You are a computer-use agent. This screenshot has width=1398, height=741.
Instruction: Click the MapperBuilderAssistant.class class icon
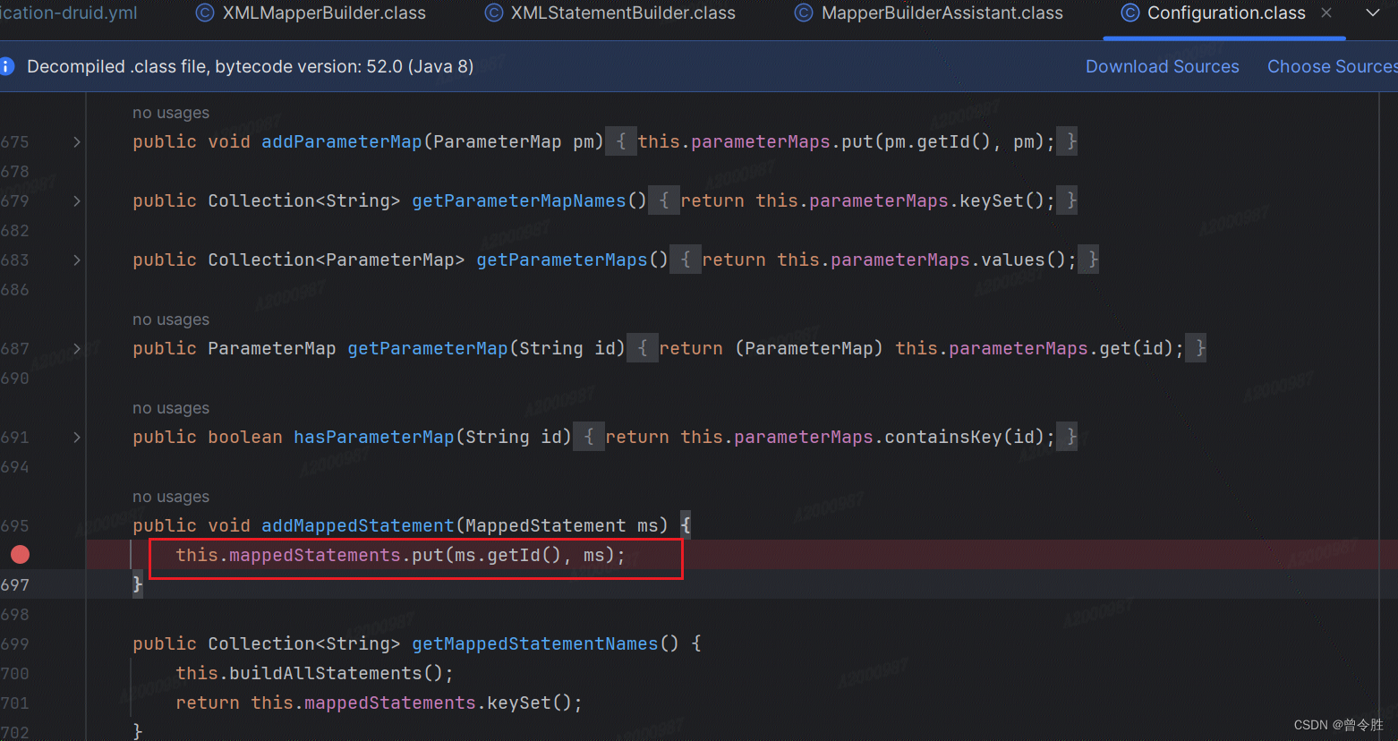click(804, 13)
